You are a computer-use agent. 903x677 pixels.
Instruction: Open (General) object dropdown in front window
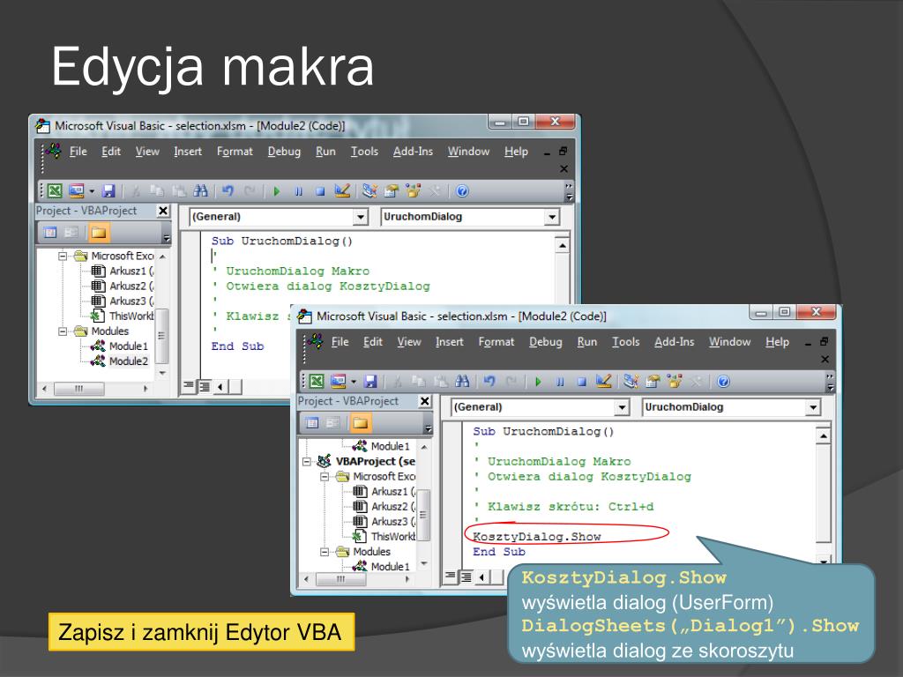(x=622, y=407)
